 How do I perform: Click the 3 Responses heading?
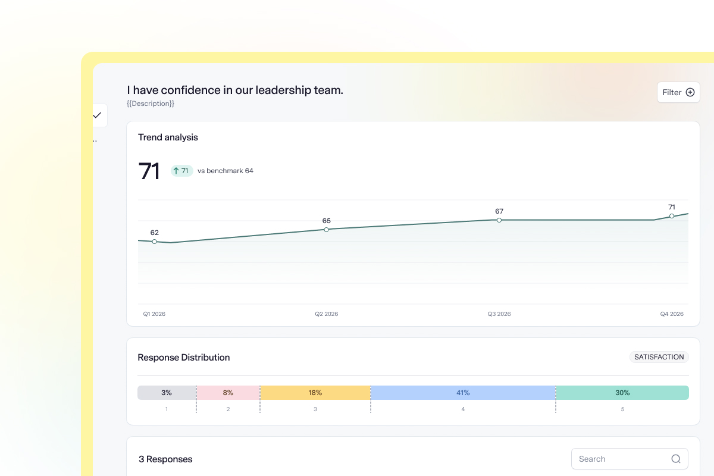coord(165,459)
